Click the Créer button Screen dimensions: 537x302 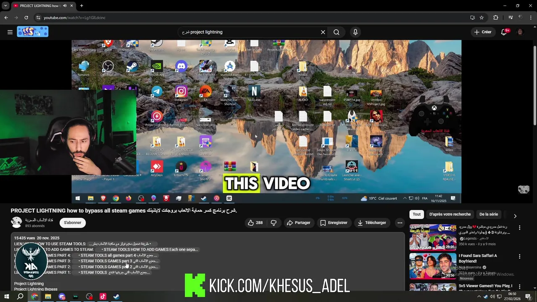click(483, 32)
